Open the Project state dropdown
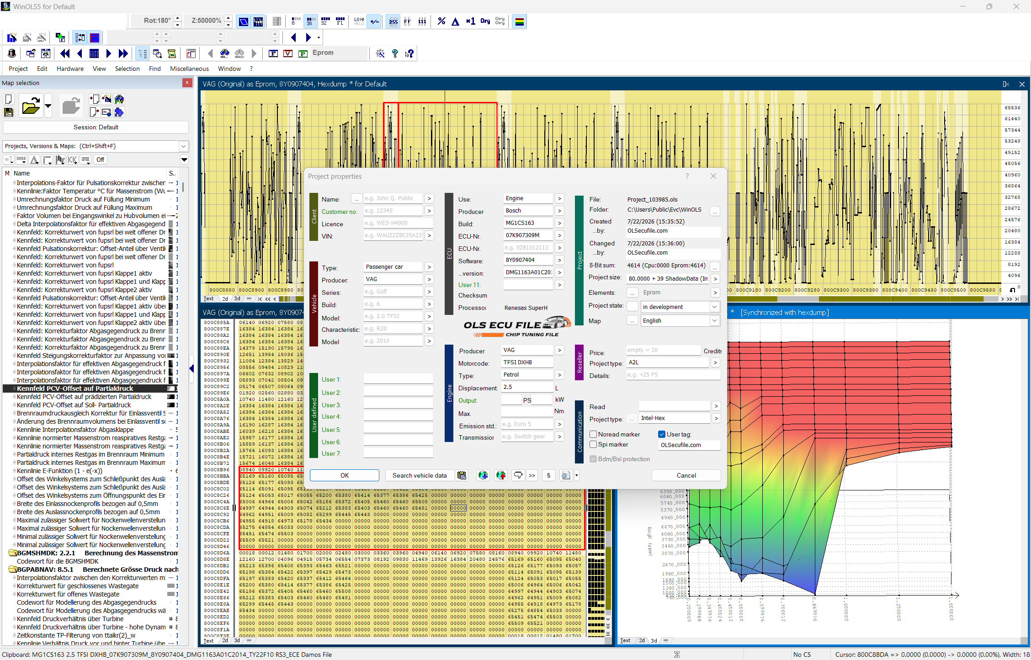This screenshot has width=1031, height=660. (714, 307)
